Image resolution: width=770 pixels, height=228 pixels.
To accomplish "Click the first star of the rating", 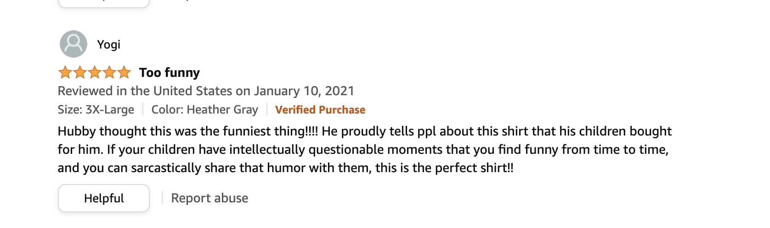I will pyautogui.click(x=65, y=72).
